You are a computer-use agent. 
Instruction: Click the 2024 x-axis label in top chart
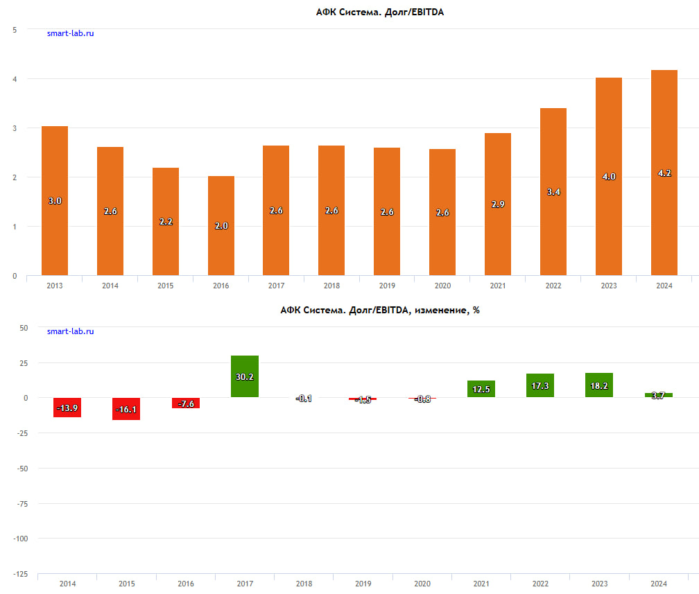(664, 286)
